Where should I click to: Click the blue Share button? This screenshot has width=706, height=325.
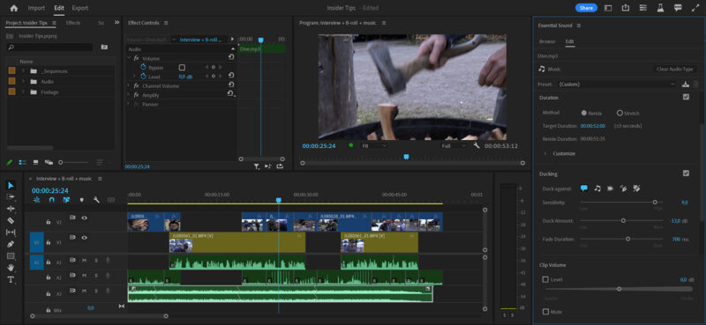[x=586, y=8]
